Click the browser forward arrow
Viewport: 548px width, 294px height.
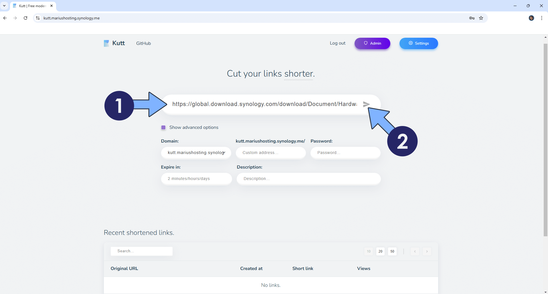pyautogui.click(x=15, y=18)
